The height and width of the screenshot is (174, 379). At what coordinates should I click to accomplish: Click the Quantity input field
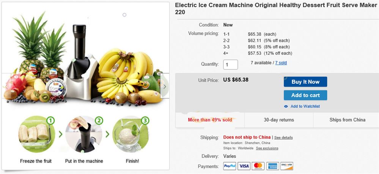pyautogui.click(x=231, y=65)
